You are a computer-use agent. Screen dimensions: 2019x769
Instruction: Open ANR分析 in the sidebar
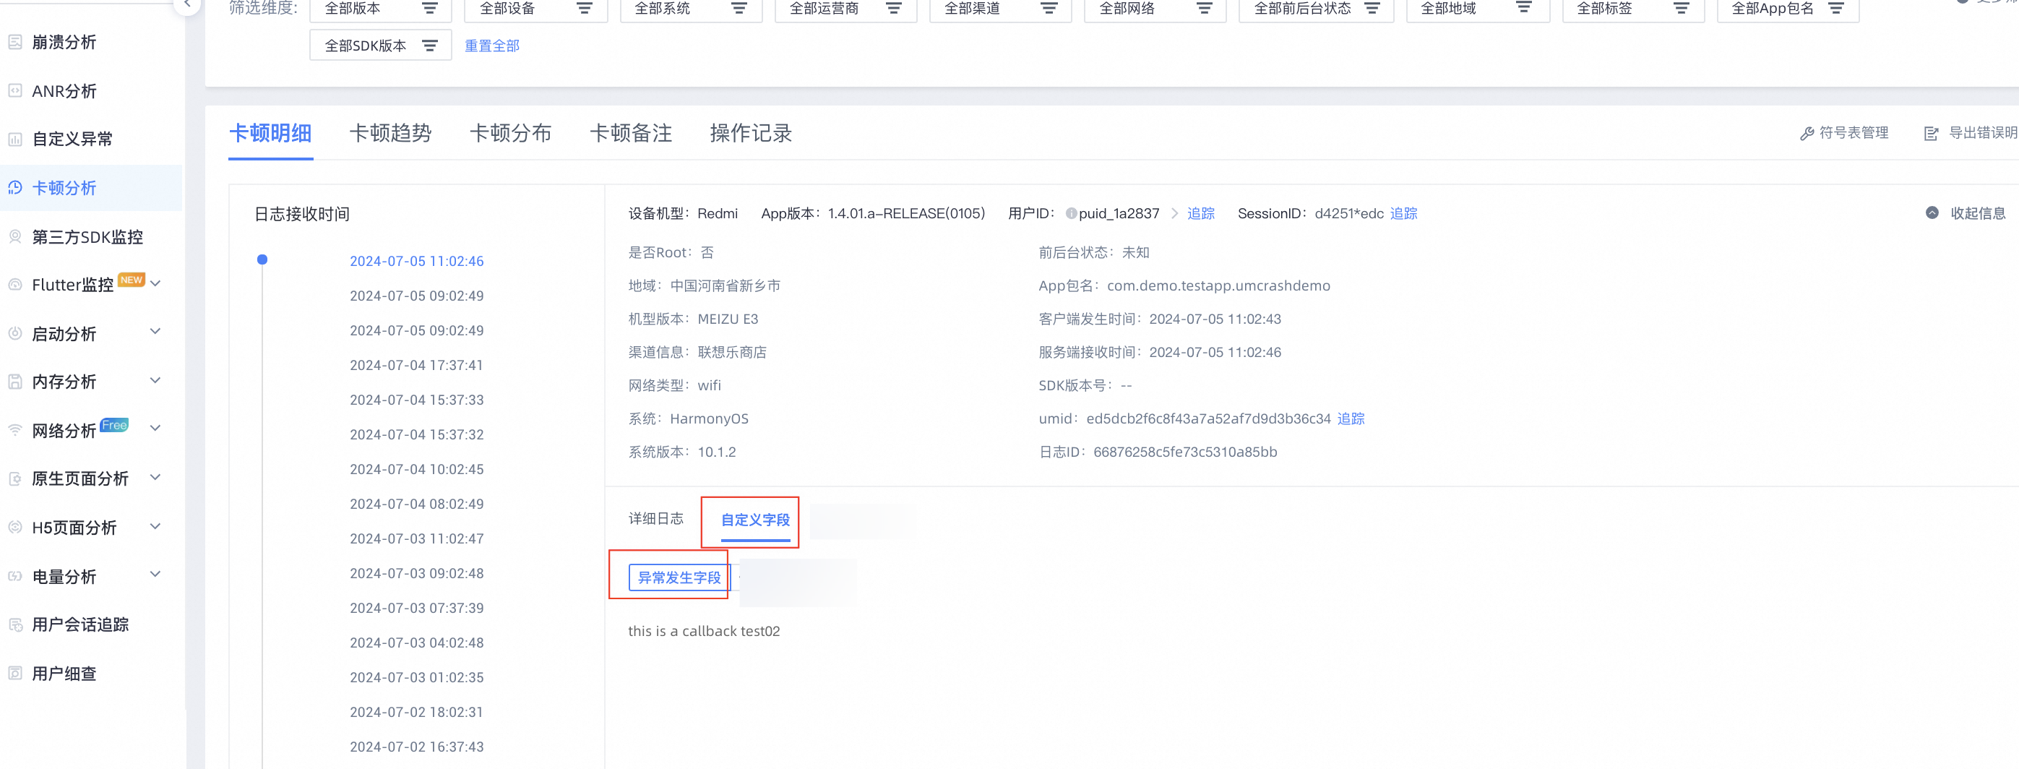click(64, 91)
